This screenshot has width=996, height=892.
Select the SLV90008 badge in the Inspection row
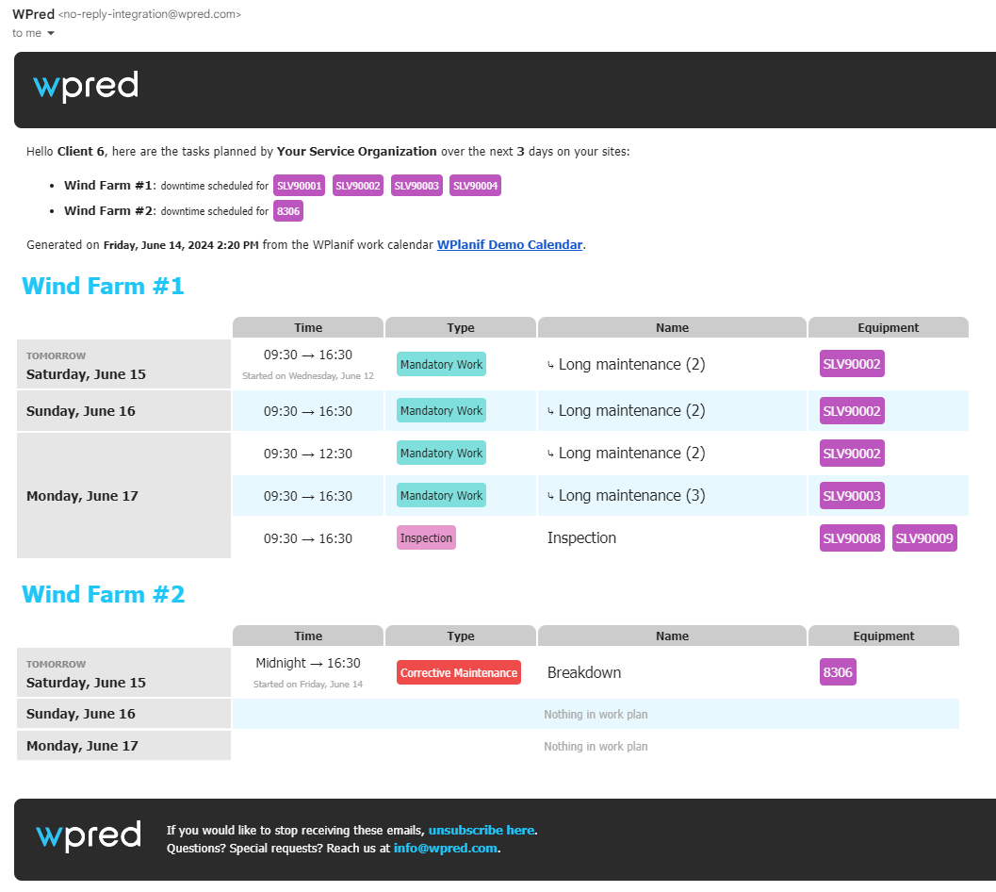(852, 537)
